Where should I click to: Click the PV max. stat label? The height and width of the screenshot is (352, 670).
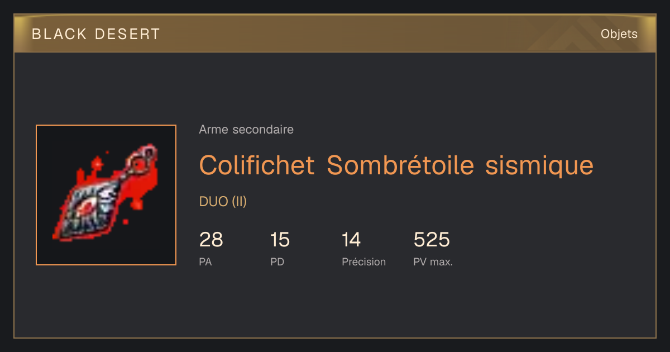point(433,261)
